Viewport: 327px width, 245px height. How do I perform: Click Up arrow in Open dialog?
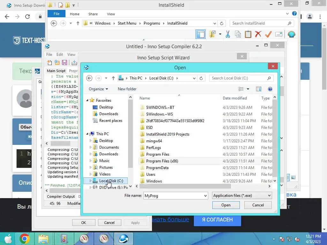(x=113, y=78)
